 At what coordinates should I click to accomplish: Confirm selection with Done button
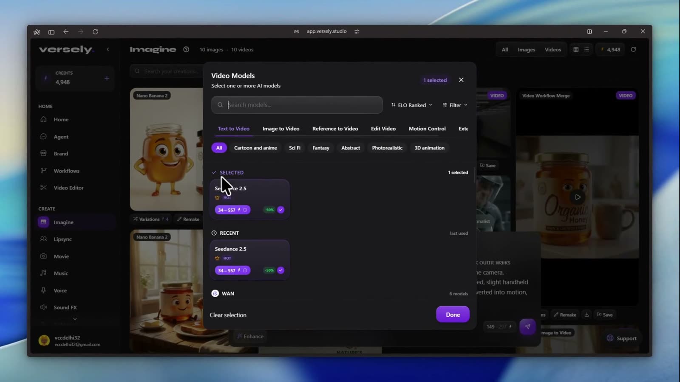(453, 315)
